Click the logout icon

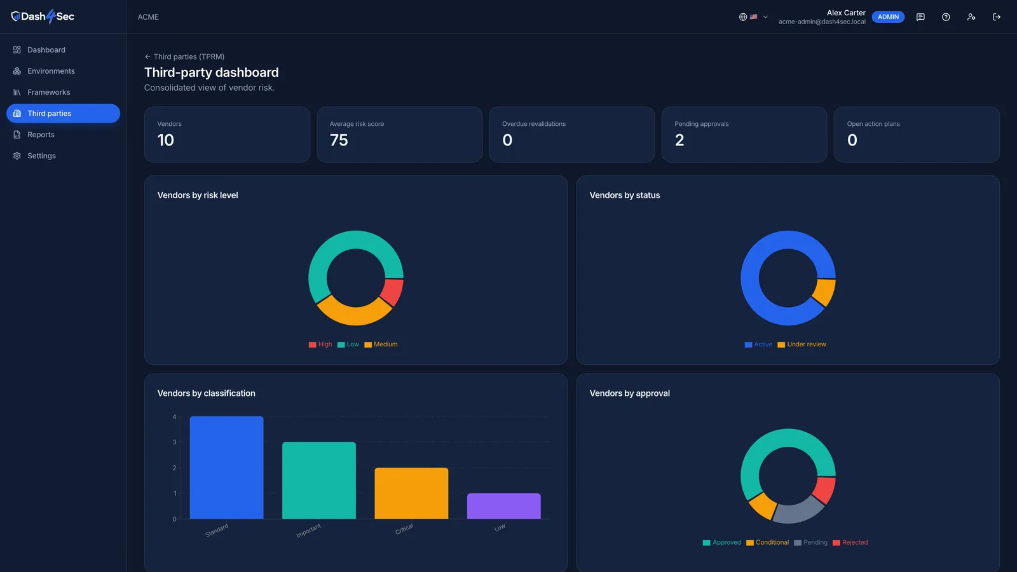click(x=997, y=17)
